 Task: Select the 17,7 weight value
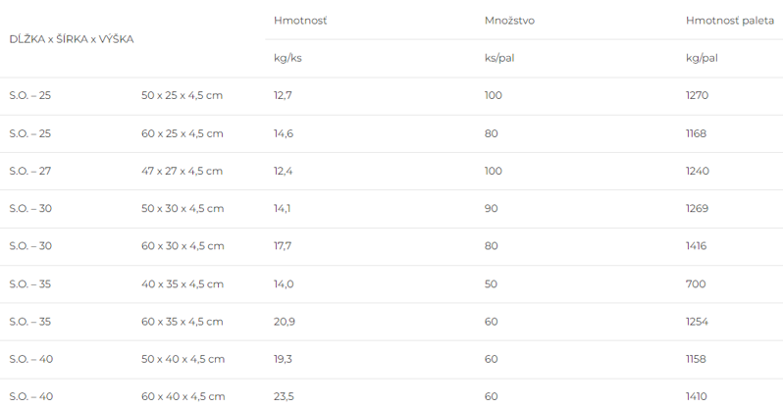coord(283,246)
